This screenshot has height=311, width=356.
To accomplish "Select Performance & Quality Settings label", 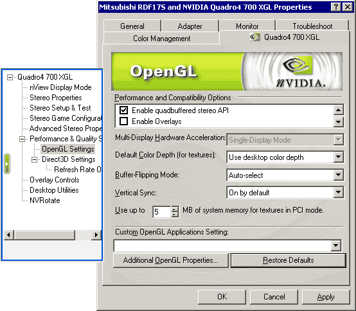I will pos(66,139).
